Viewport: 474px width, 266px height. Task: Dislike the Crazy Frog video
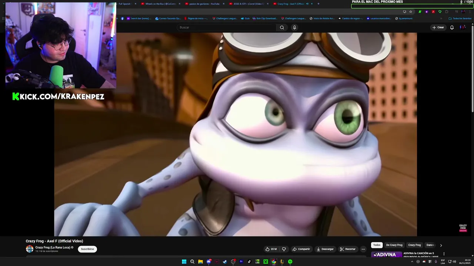pos(284,249)
